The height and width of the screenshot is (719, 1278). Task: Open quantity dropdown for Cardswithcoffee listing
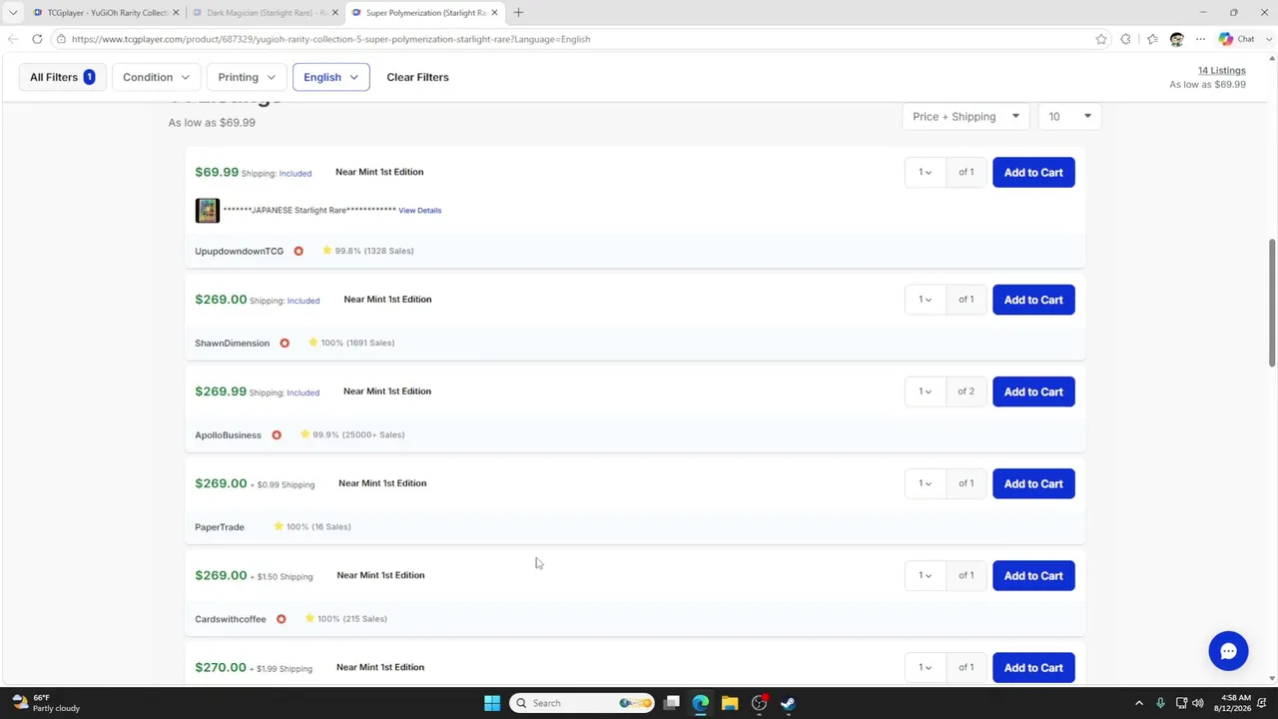(925, 575)
